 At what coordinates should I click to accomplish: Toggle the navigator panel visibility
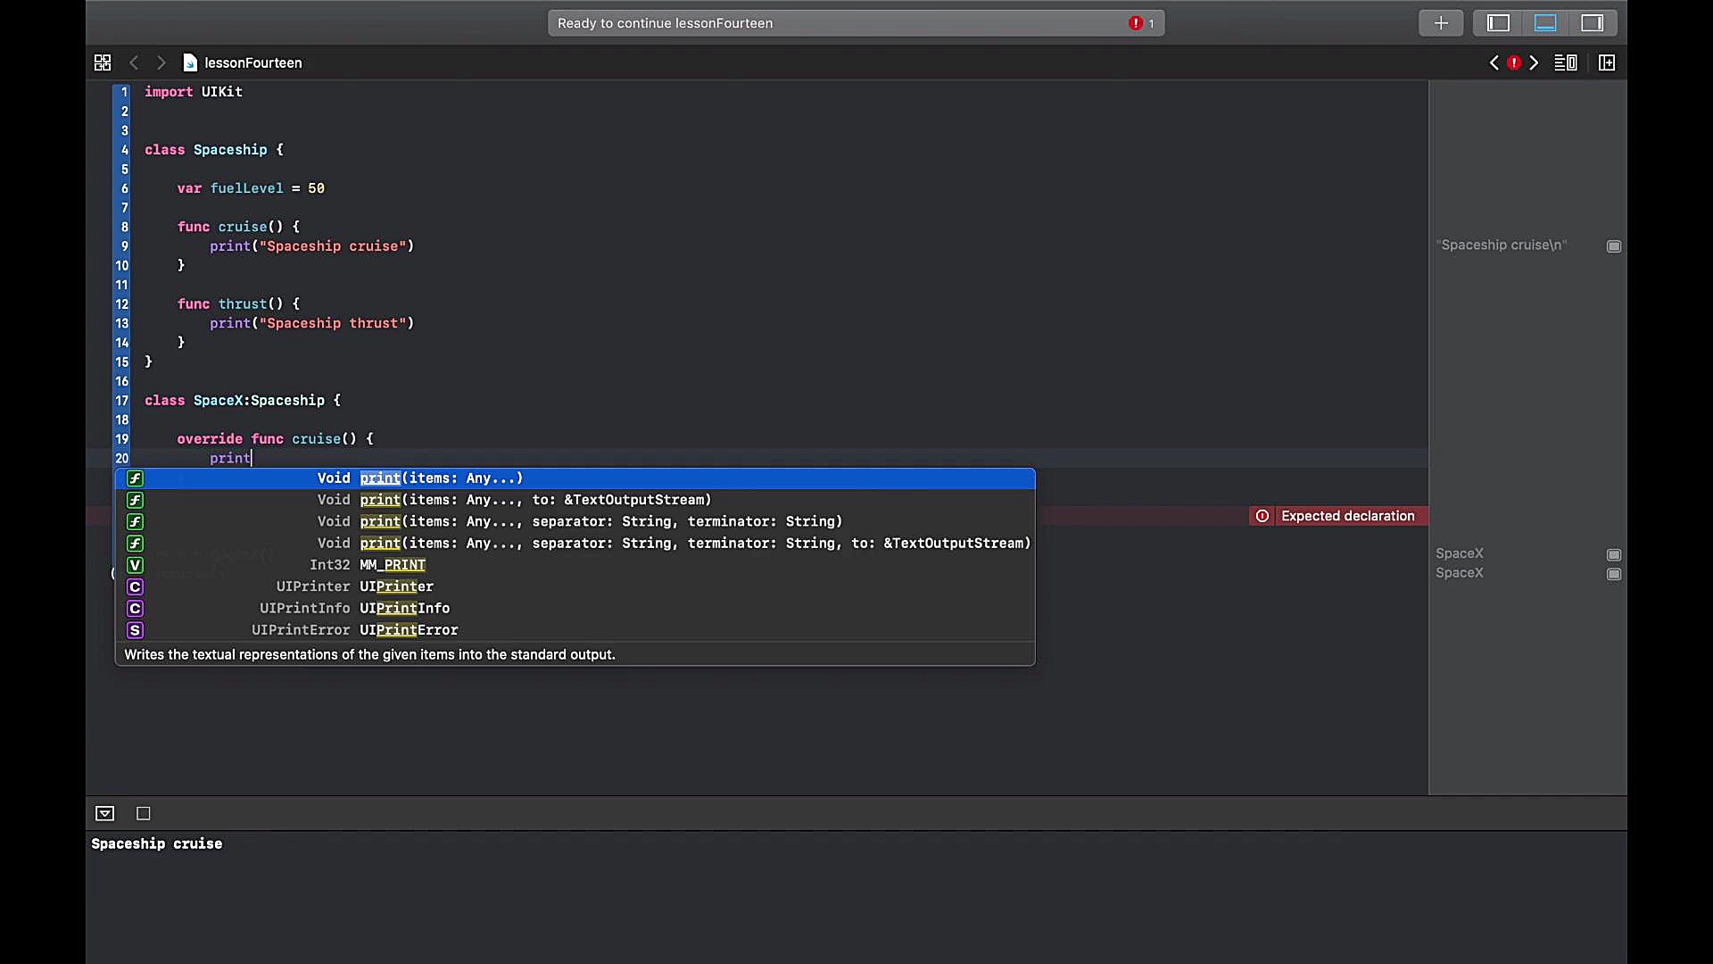1498,23
